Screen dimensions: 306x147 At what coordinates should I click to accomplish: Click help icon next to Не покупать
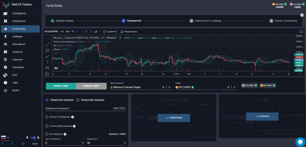pos(65,134)
